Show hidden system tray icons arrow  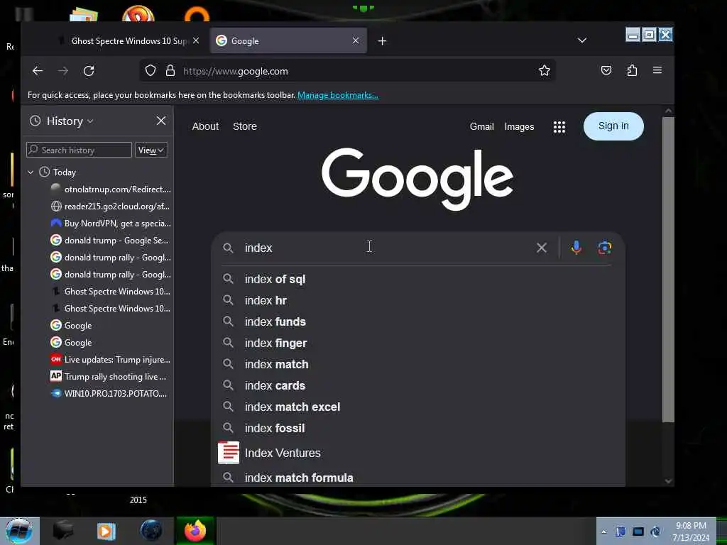603,532
